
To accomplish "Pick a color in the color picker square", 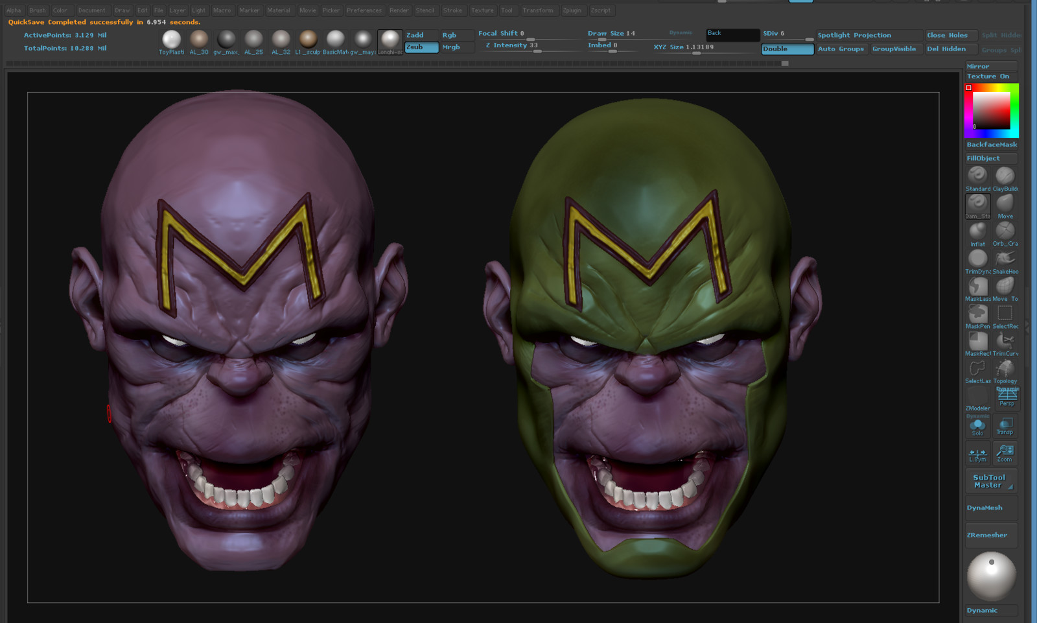I will point(991,111).
